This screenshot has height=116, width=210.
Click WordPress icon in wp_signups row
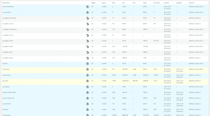(x=88, y=87)
